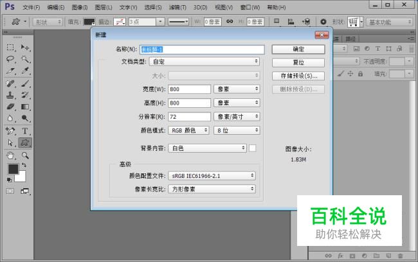Open the width unit 像素 dropdown
Viewport: 418px width, 262px height.
click(237, 89)
